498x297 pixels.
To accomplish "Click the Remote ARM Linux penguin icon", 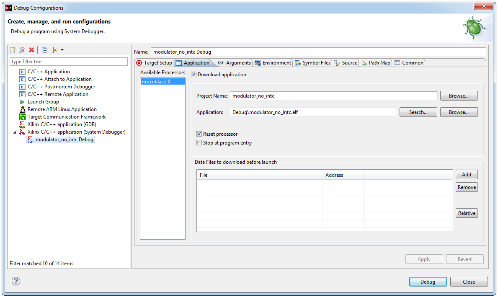I will 22,109.
